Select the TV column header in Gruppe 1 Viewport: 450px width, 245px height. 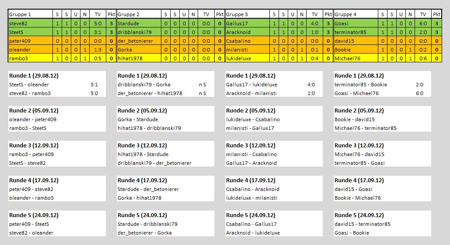pos(98,14)
